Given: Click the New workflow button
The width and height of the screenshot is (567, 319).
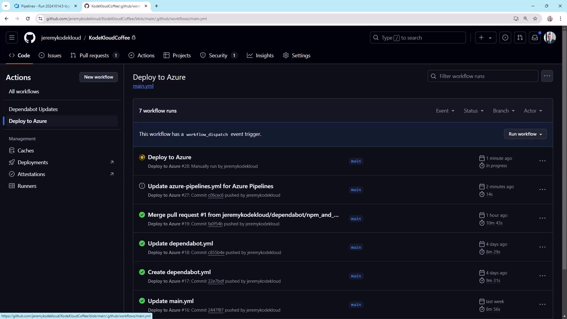Looking at the screenshot, I should [99, 77].
